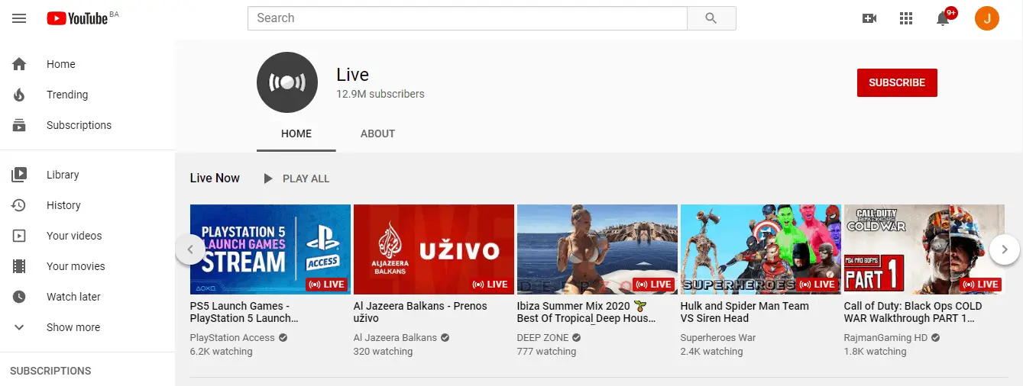
Task: Click the 2.4K watching text
Action: pyautogui.click(x=712, y=352)
